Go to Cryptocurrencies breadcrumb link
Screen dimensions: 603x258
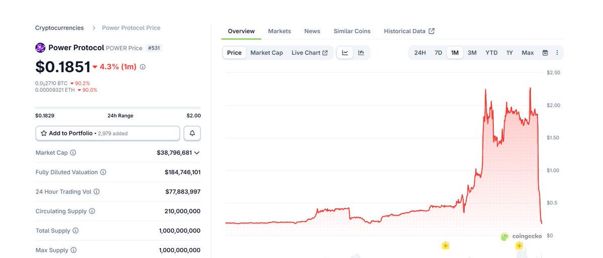pyautogui.click(x=59, y=28)
